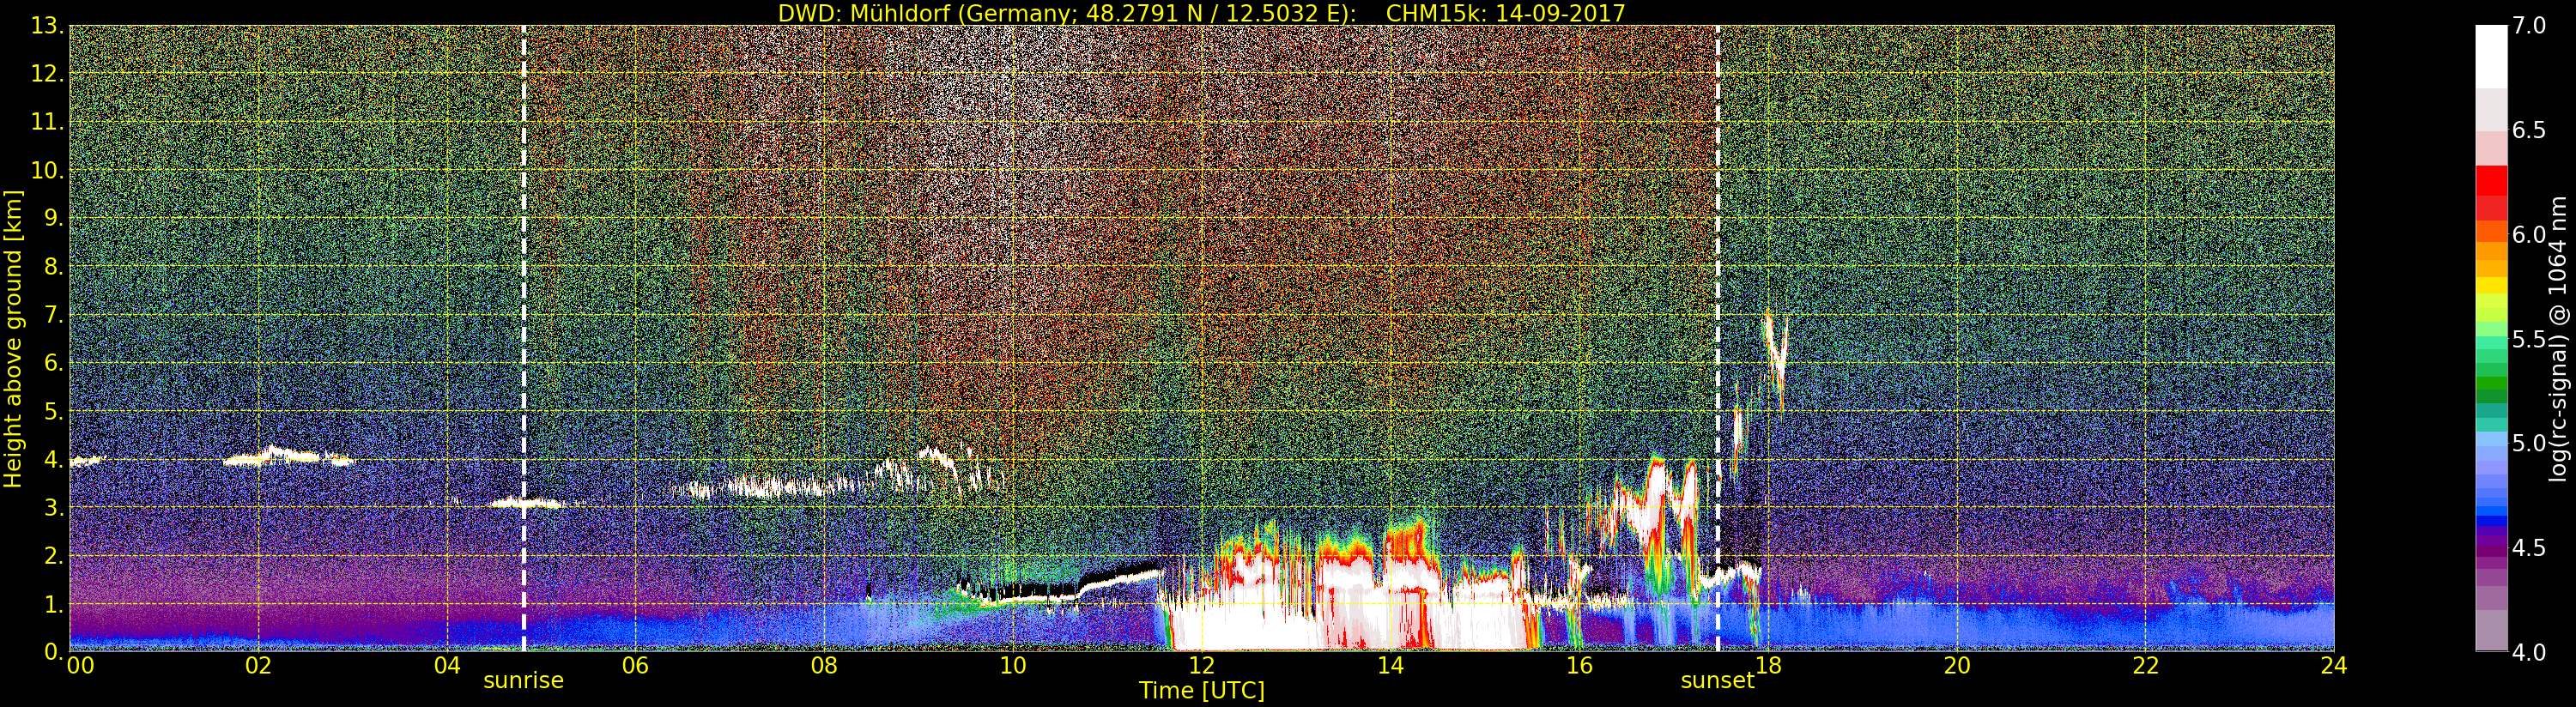Click the '3.' height axis tick label
The height and width of the screenshot is (707, 2576).
[x=53, y=507]
